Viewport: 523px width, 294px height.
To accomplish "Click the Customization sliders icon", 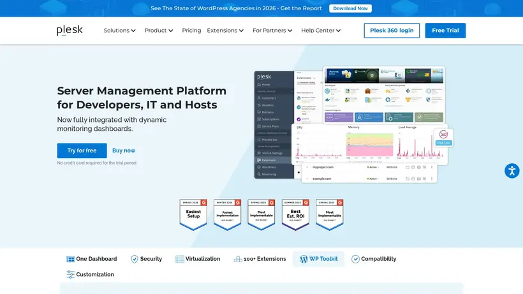I will click(70, 274).
